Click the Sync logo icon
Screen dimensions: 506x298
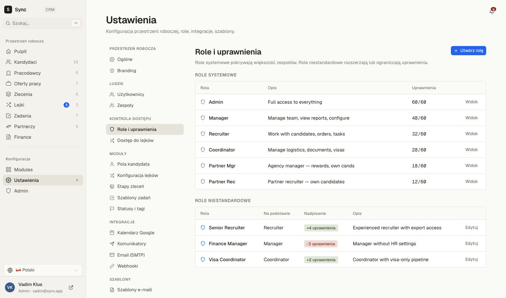(8, 10)
